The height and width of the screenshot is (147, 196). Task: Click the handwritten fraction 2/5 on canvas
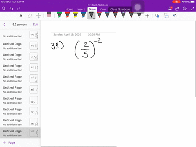pyautogui.click(x=85, y=50)
